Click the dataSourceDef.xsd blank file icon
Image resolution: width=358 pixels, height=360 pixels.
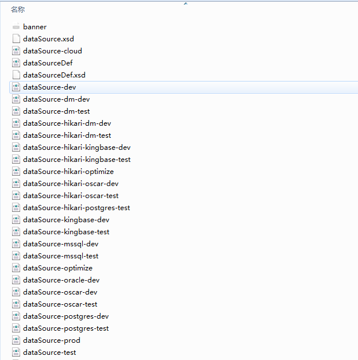[x=16, y=75]
